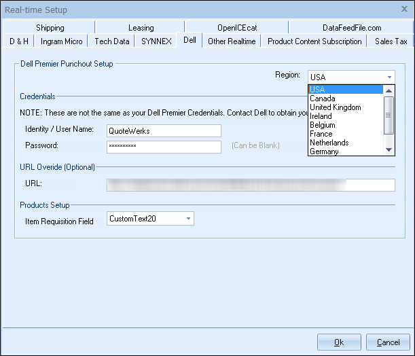
Task: Click the Dell tab
Action: click(x=190, y=40)
